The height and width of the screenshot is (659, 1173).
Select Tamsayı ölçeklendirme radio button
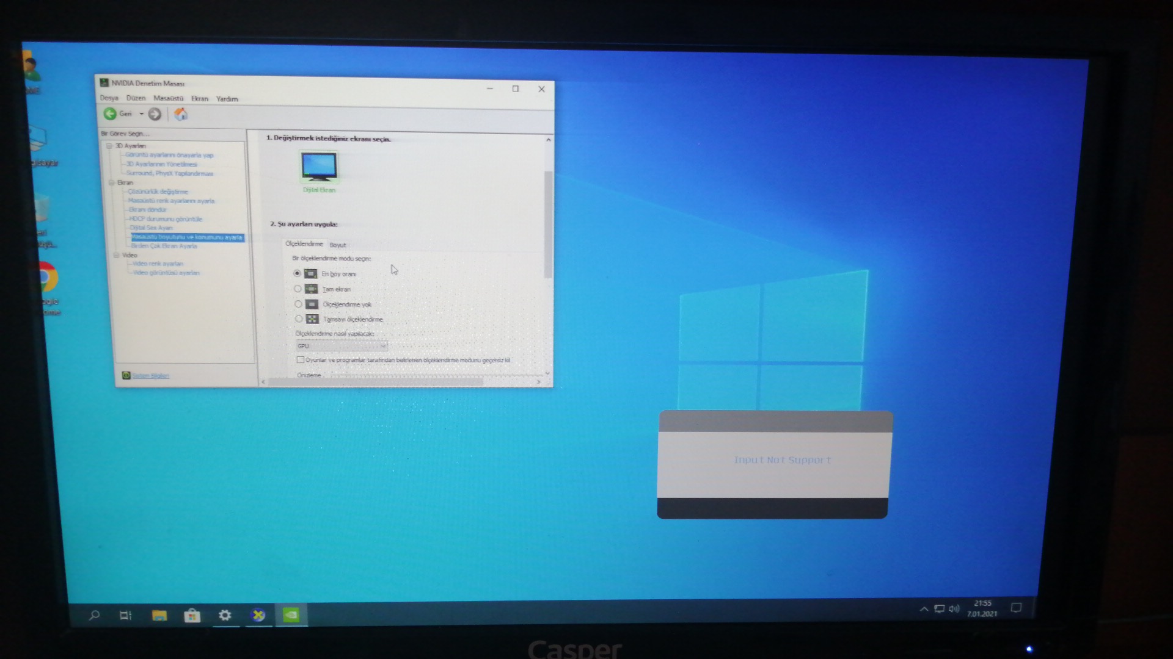pos(299,319)
